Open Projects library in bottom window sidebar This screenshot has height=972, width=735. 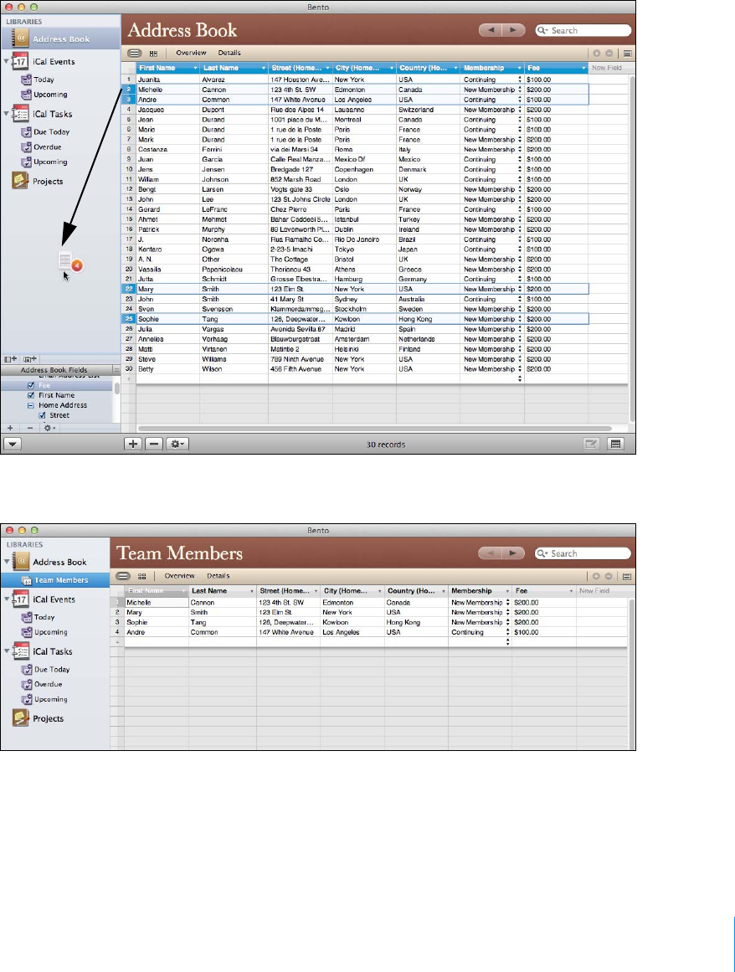click(47, 718)
